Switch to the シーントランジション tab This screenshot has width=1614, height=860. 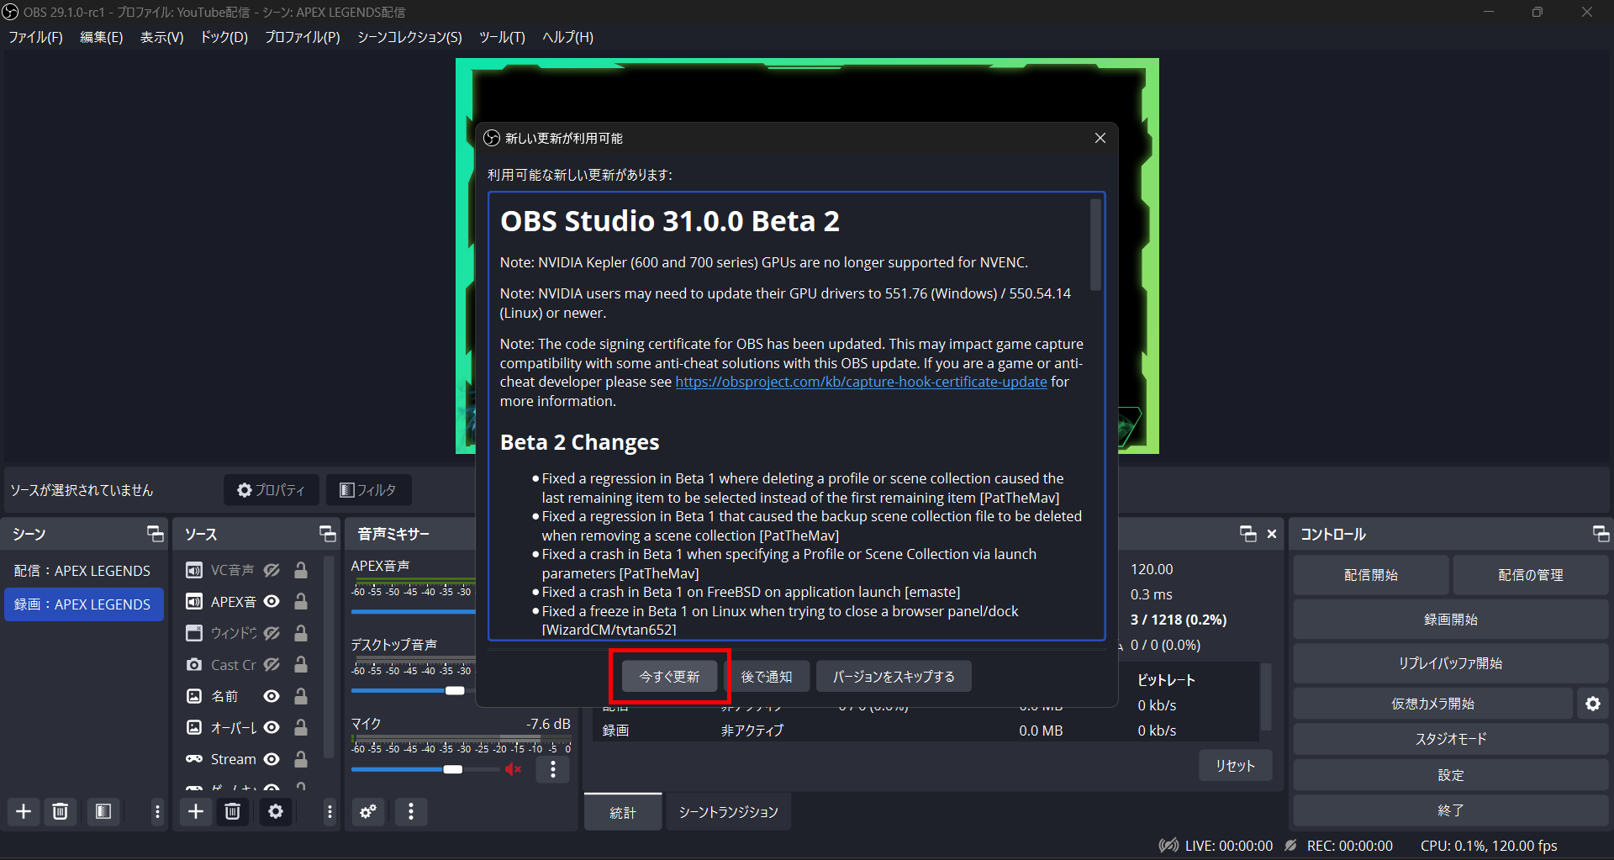pos(728,812)
